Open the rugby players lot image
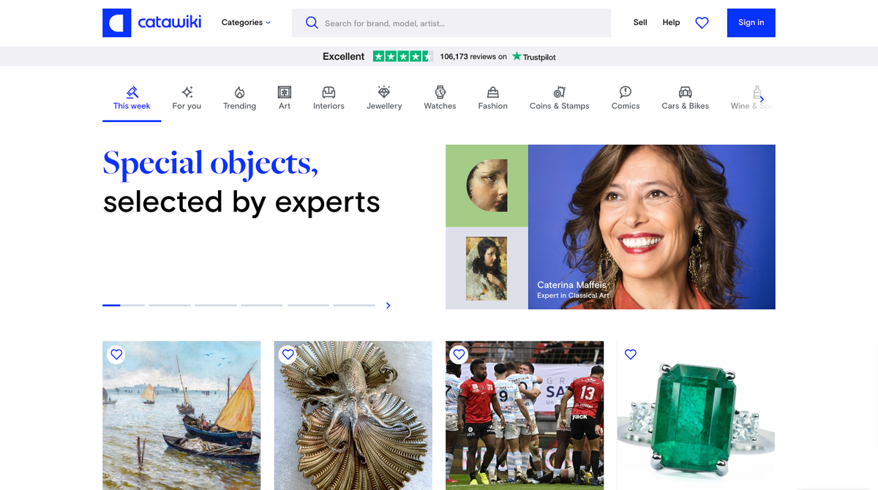This screenshot has height=490, width=878. (x=525, y=415)
